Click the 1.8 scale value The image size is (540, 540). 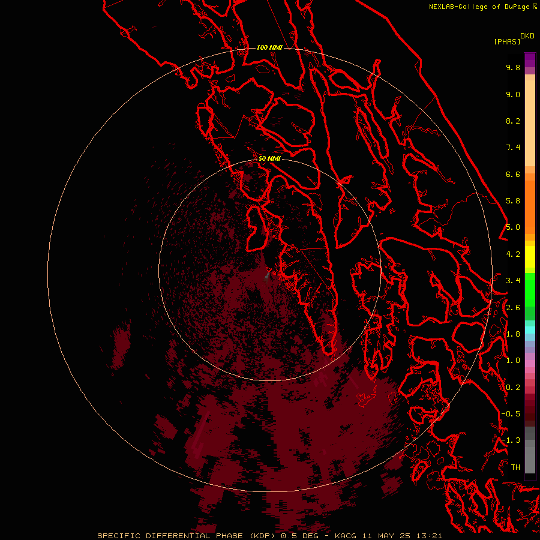pyautogui.click(x=513, y=334)
